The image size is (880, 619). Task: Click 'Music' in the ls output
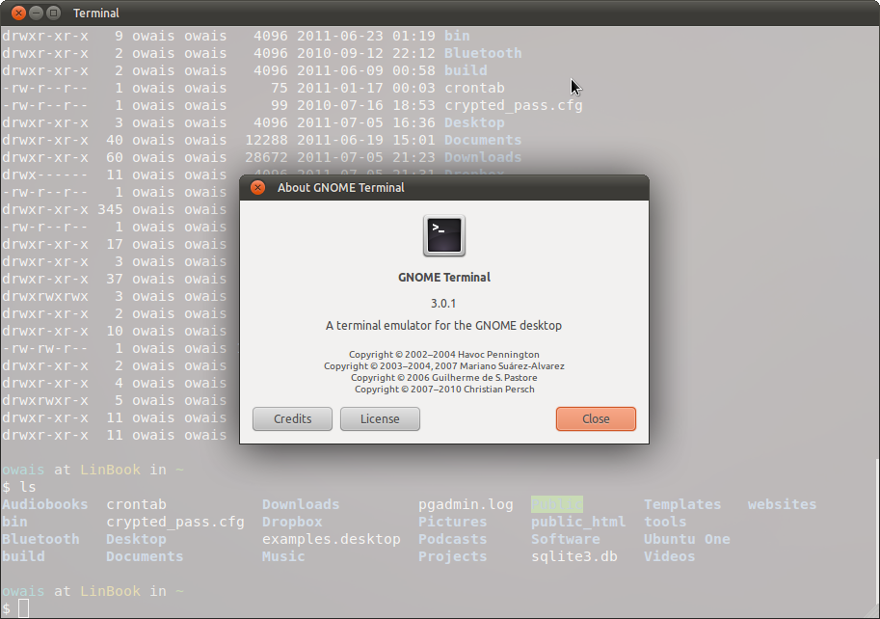click(x=283, y=556)
